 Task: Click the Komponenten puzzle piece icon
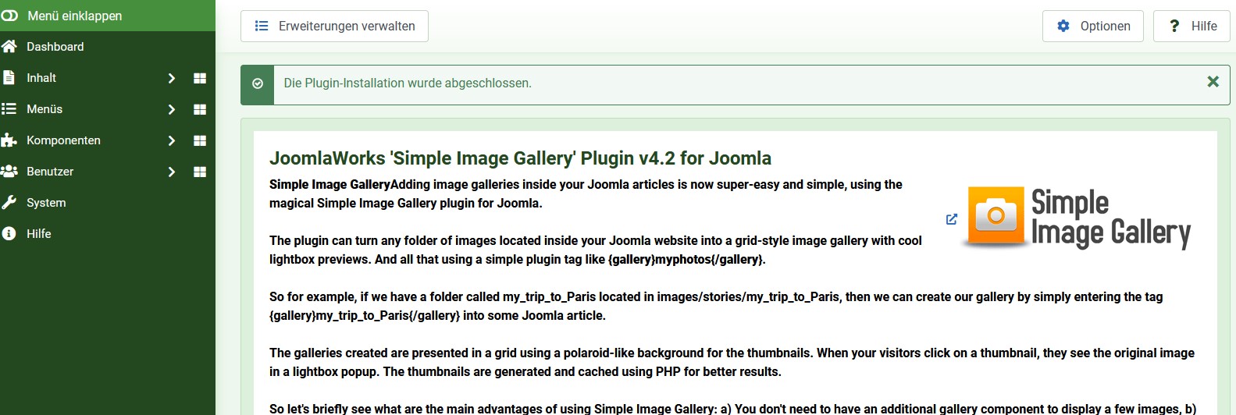(9, 140)
